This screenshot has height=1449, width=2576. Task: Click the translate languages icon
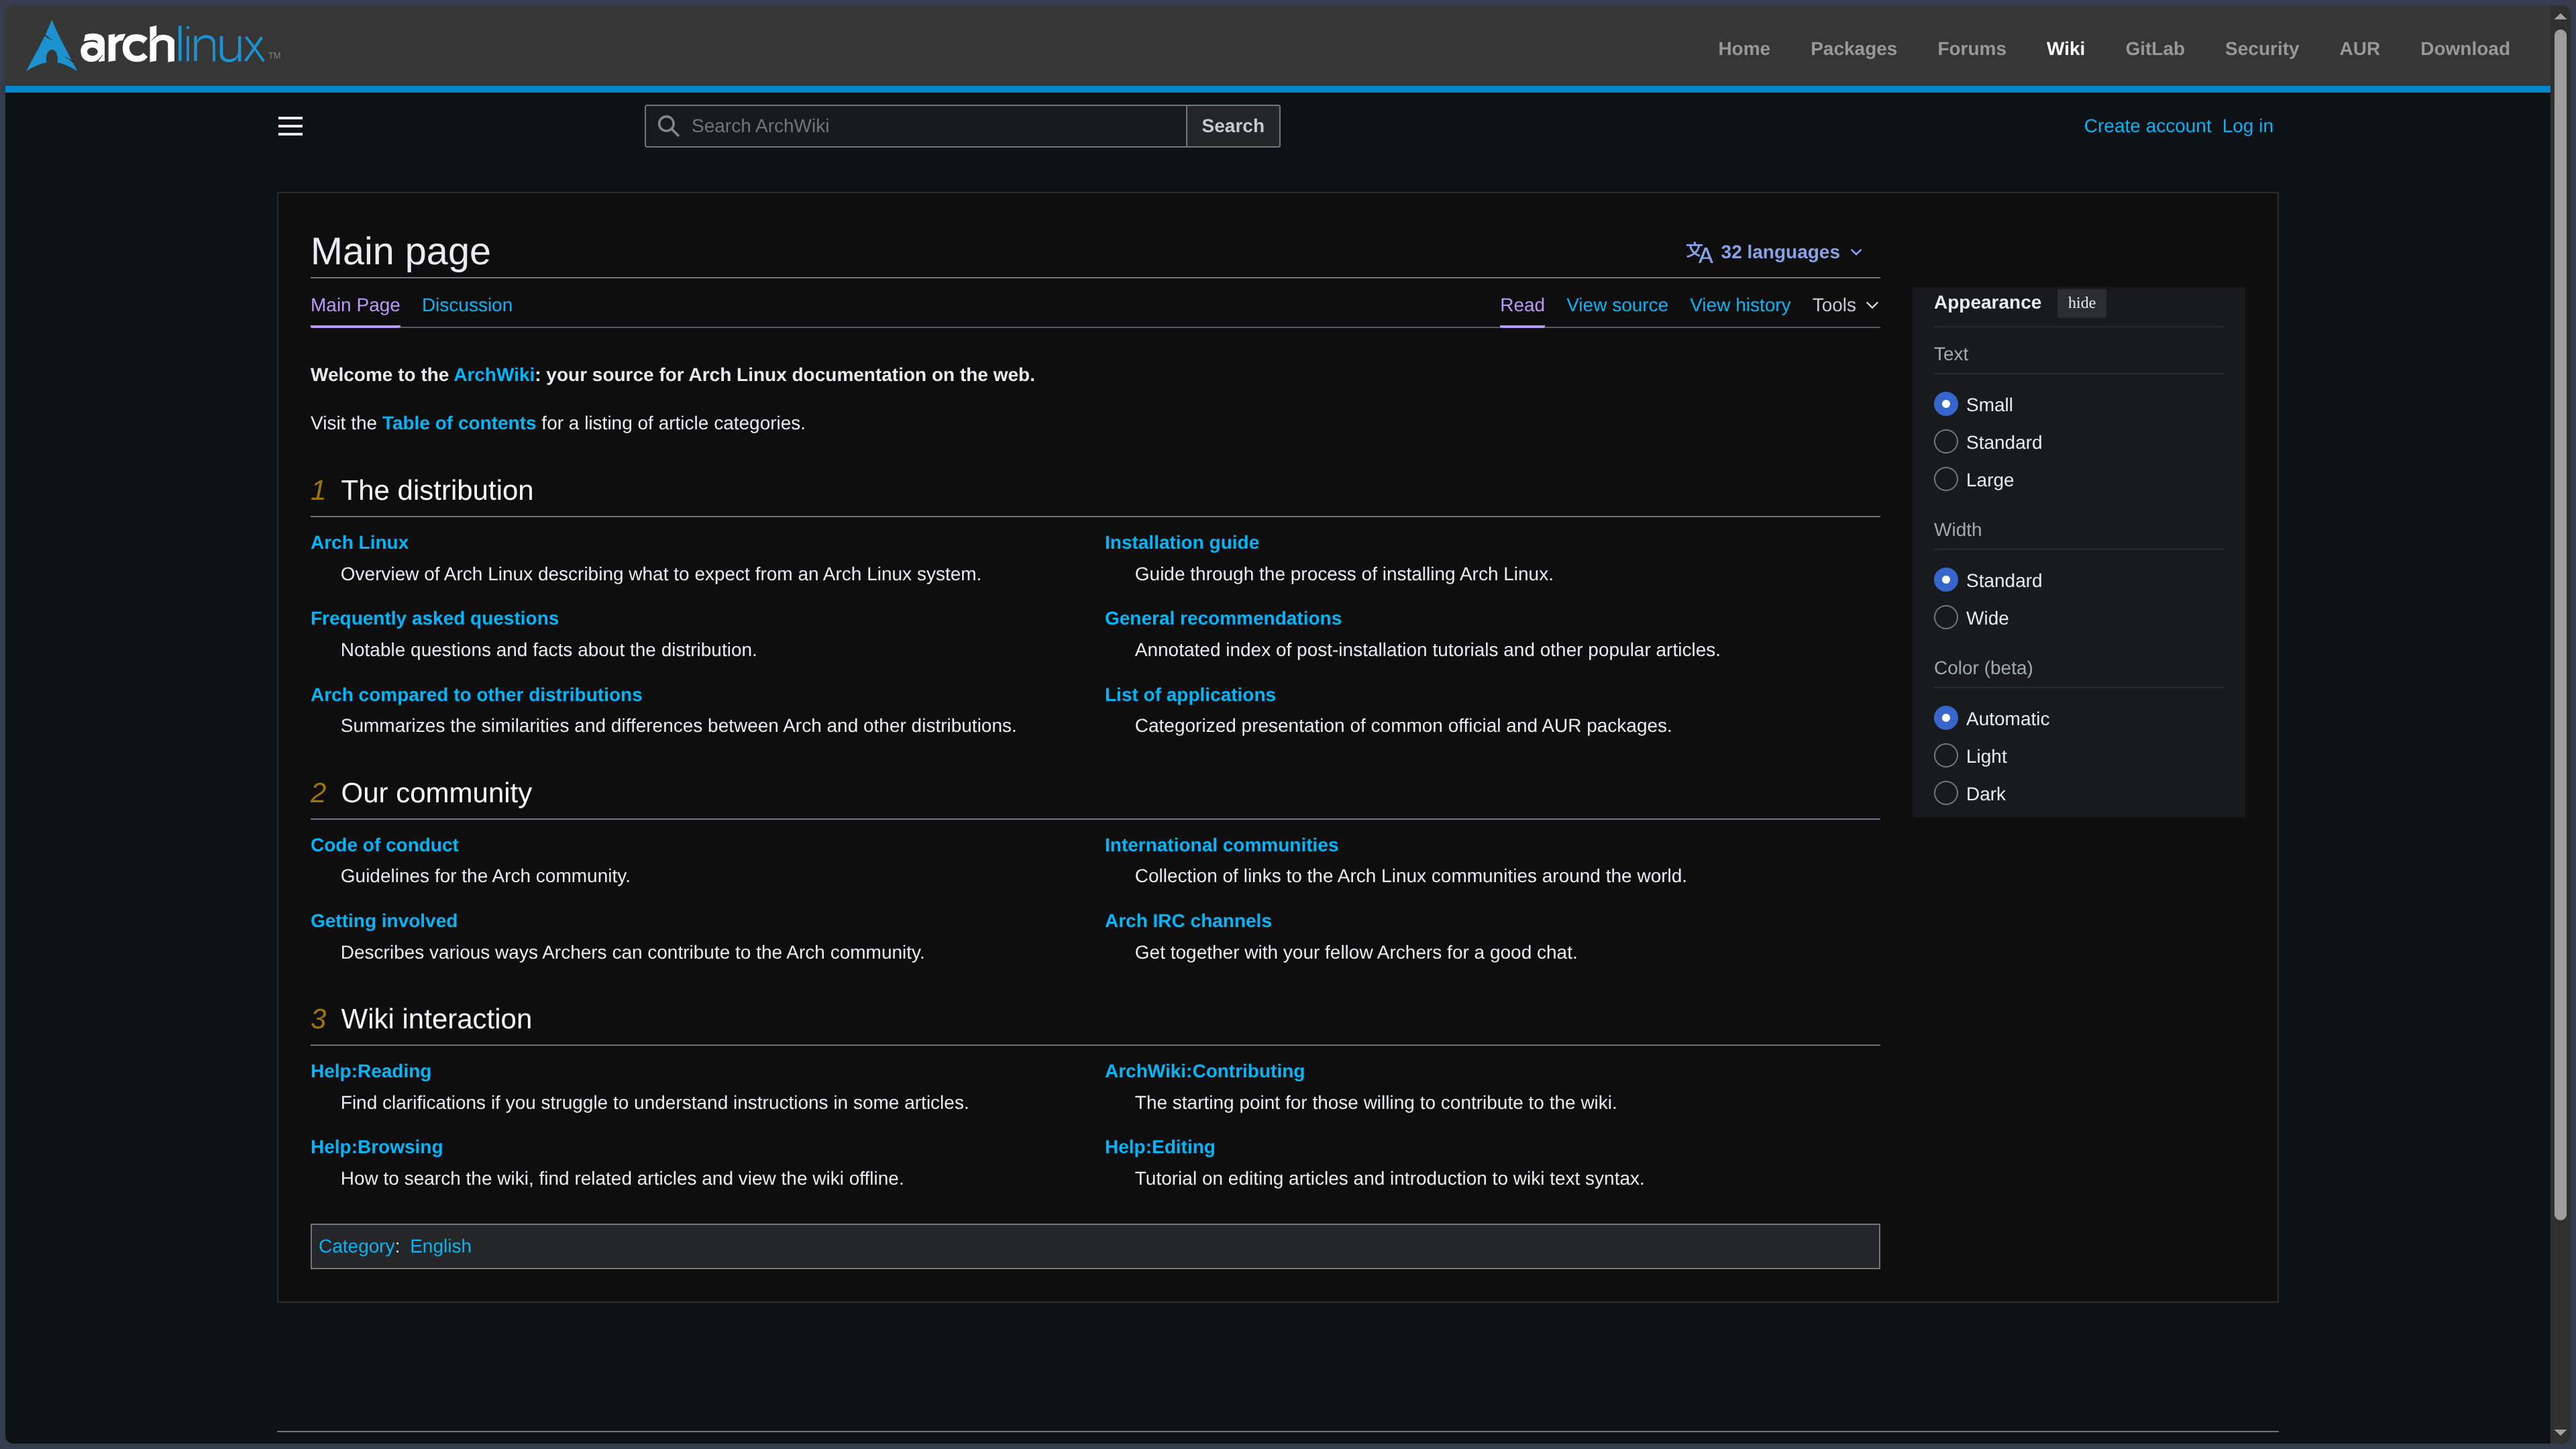click(x=1699, y=252)
